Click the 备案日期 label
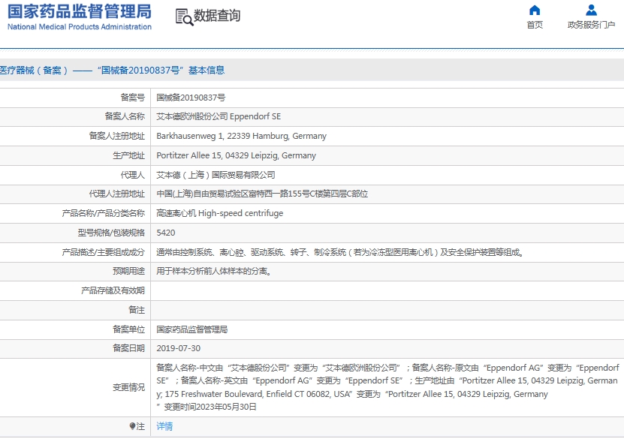The image size is (624, 439). 128,348
